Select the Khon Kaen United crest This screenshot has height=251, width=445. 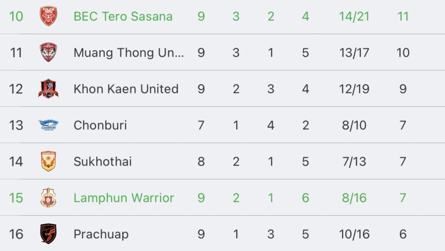point(48,88)
